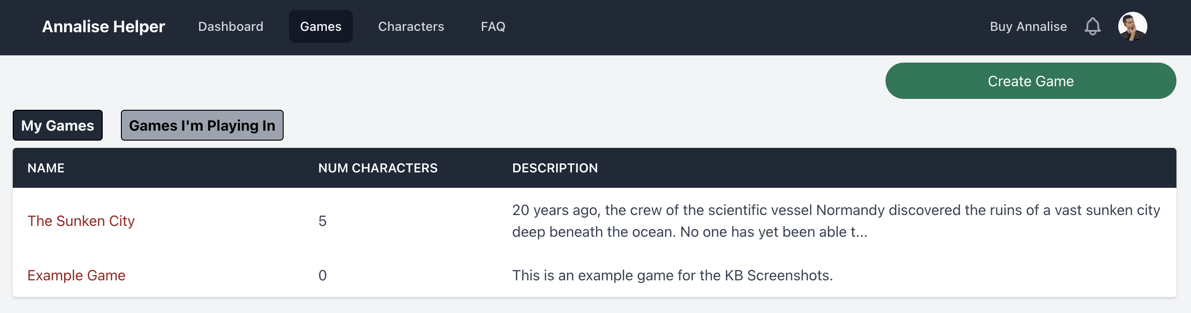Go to the Dashboard page
1191x313 pixels.
pyautogui.click(x=230, y=26)
